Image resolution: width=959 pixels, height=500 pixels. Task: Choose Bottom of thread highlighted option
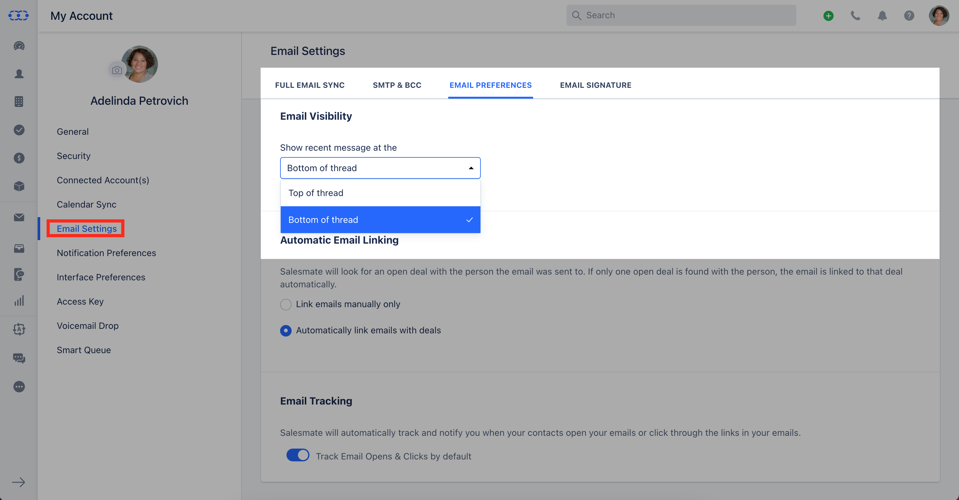pos(380,220)
